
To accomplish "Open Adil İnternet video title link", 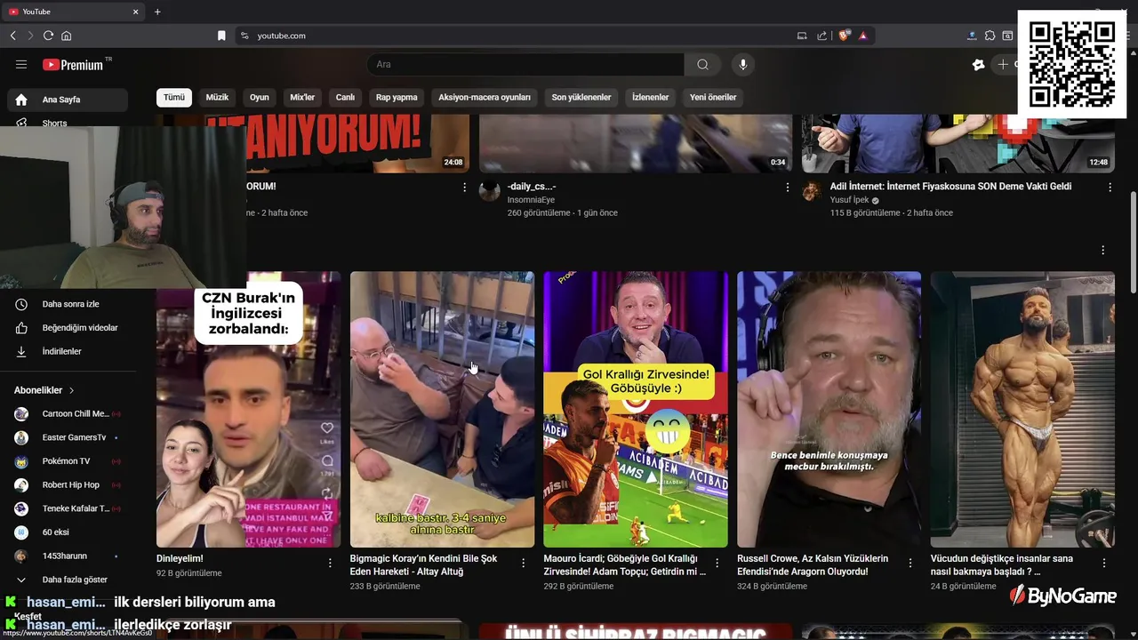I will point(950,187).
